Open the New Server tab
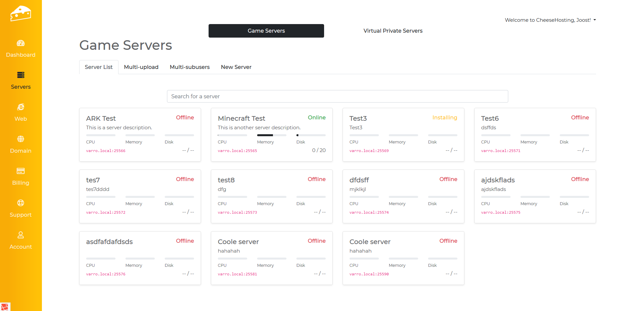Viewport: 633px width, 311px height. click(236, 67)
